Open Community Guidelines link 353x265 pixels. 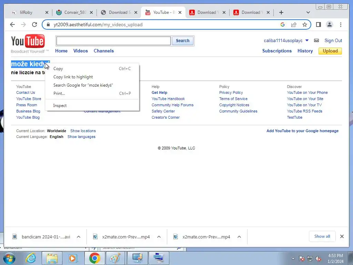238,111
